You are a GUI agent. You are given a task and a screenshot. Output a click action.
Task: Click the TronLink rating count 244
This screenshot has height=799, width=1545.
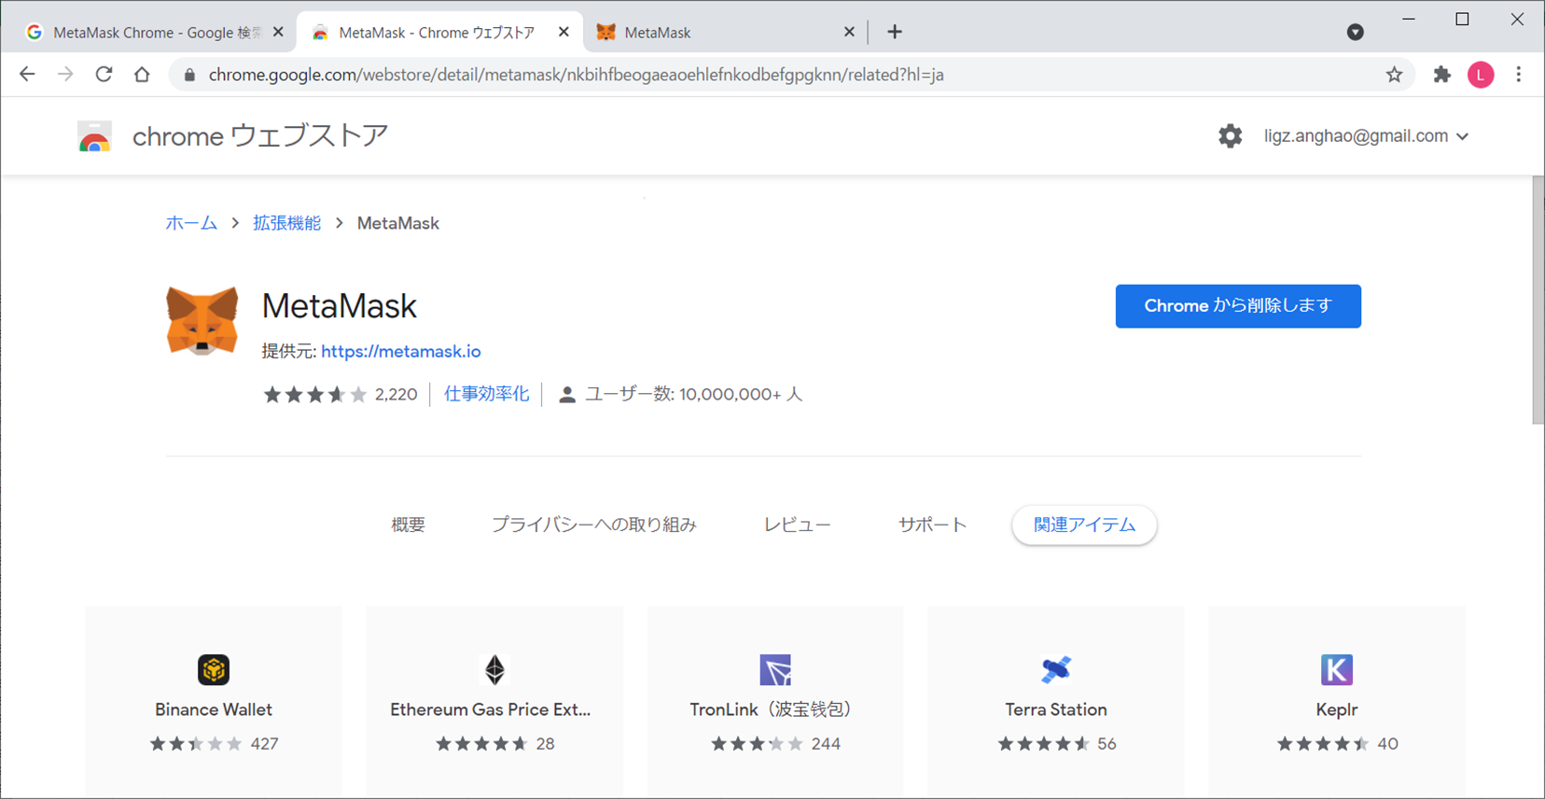pyautogui.click(x=826, y=744)
